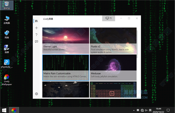The image size is (175, 113).
Task: Select the Medusae jellyfish wallpaper
Action: point(113,68)
